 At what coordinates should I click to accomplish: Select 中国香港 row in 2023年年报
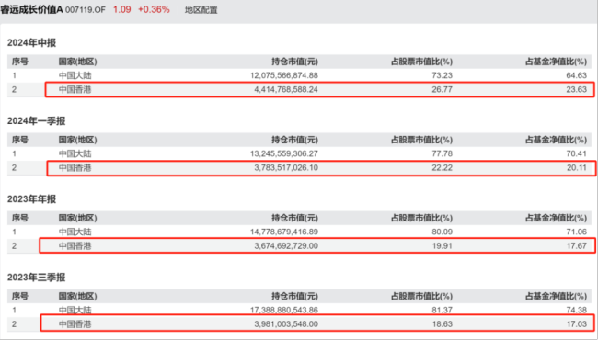[299, 246]
